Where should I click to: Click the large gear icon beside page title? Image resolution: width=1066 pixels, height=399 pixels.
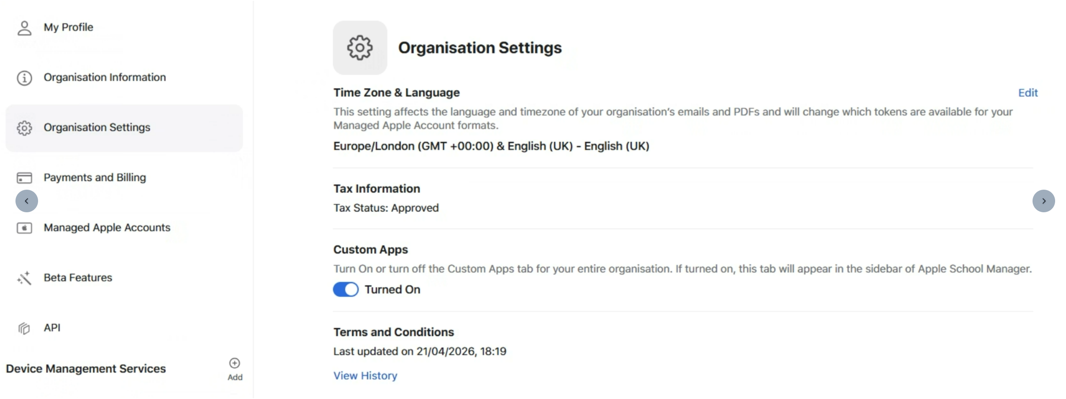click(x=360, y=48)
